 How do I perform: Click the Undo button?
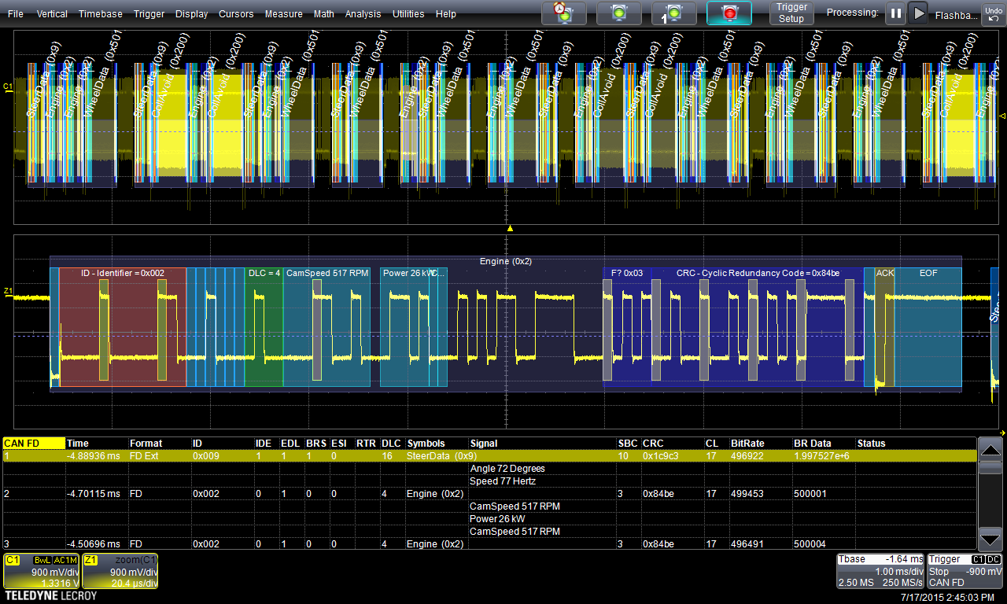992,13
